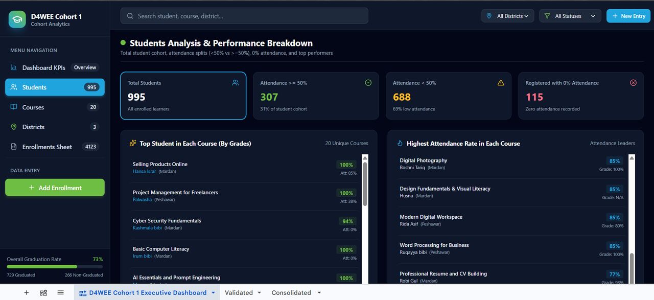The image size is (654, 300).
Task: Click the location pin icon beside Districts
Action: (x=14, y=127)
